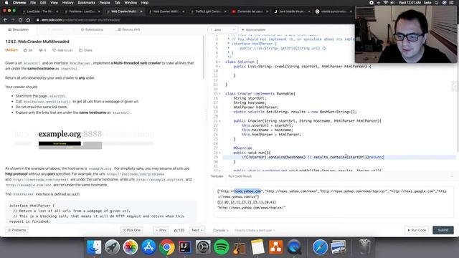Open the Trash in the dock
This screenshot has width=459, height=258.
(x=364, y=247)
